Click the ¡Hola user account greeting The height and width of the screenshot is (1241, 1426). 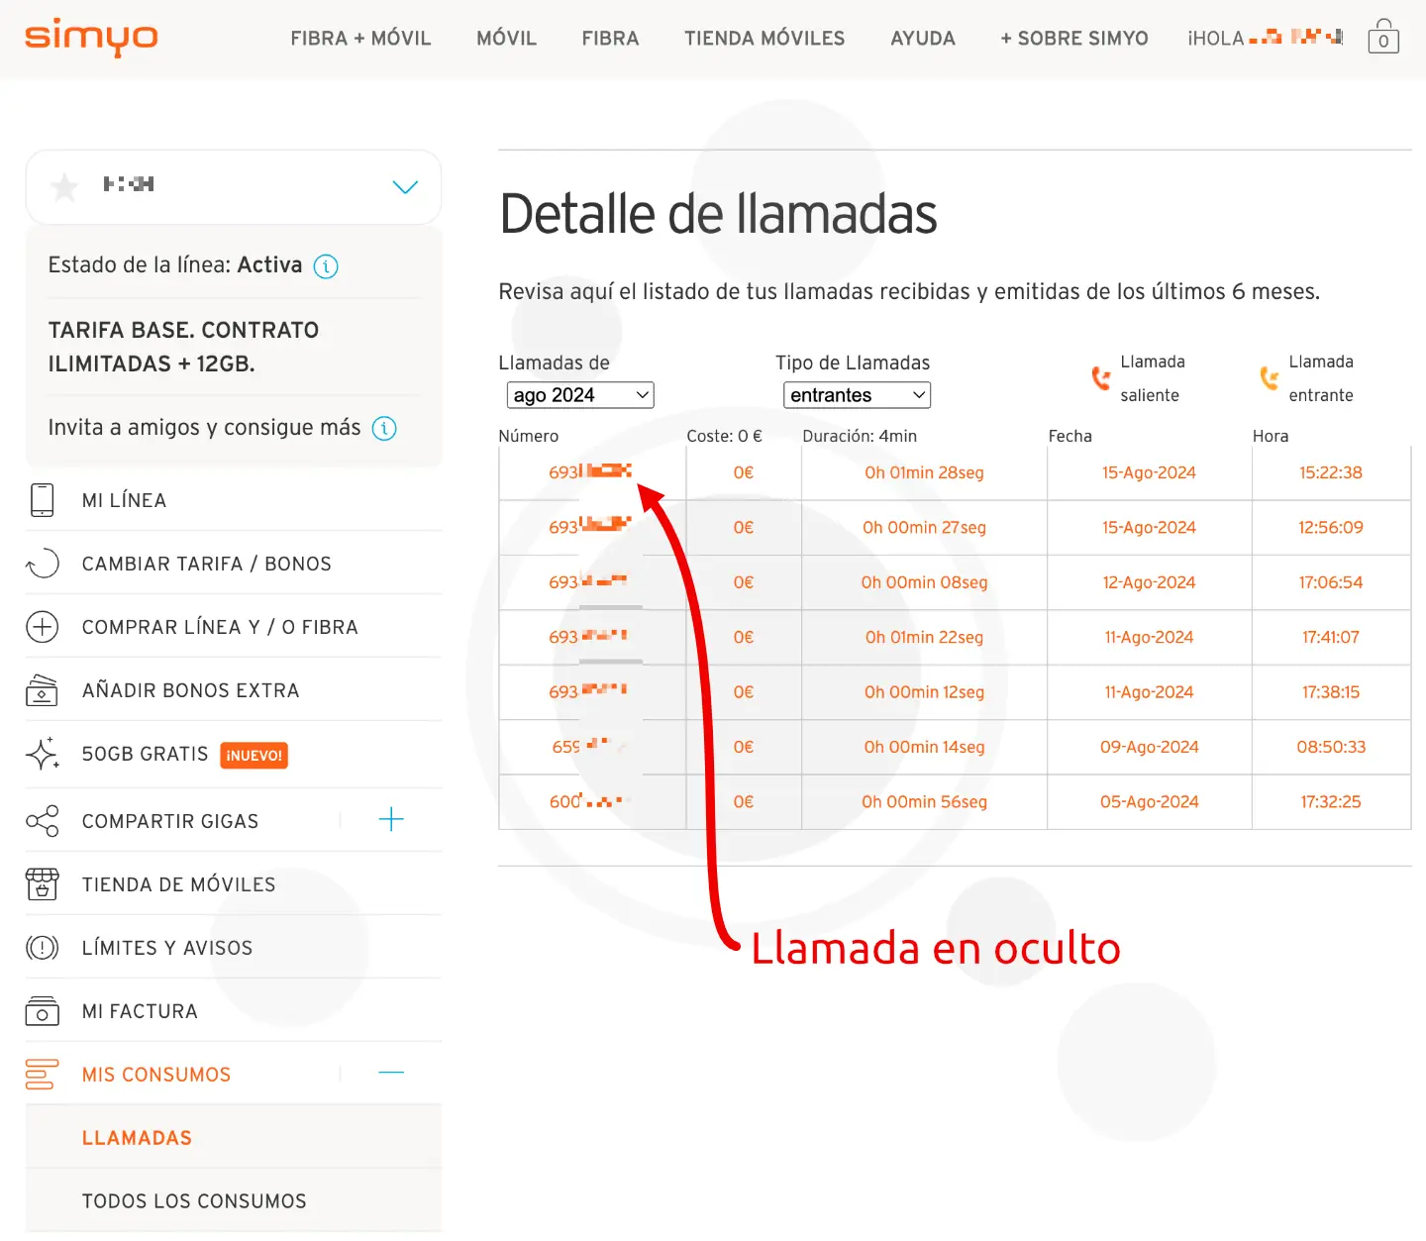(1266, 39)
